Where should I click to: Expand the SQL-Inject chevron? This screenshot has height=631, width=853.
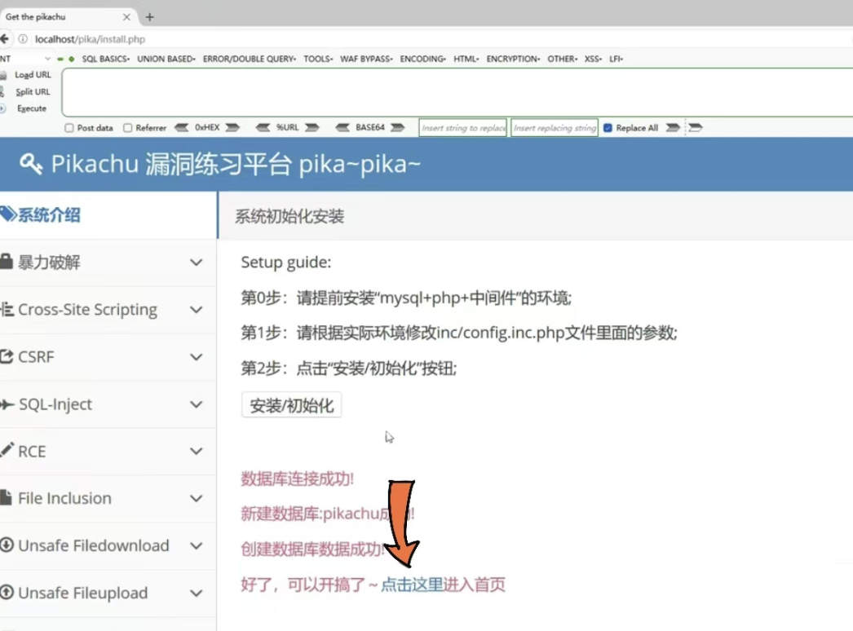[197, 404]
